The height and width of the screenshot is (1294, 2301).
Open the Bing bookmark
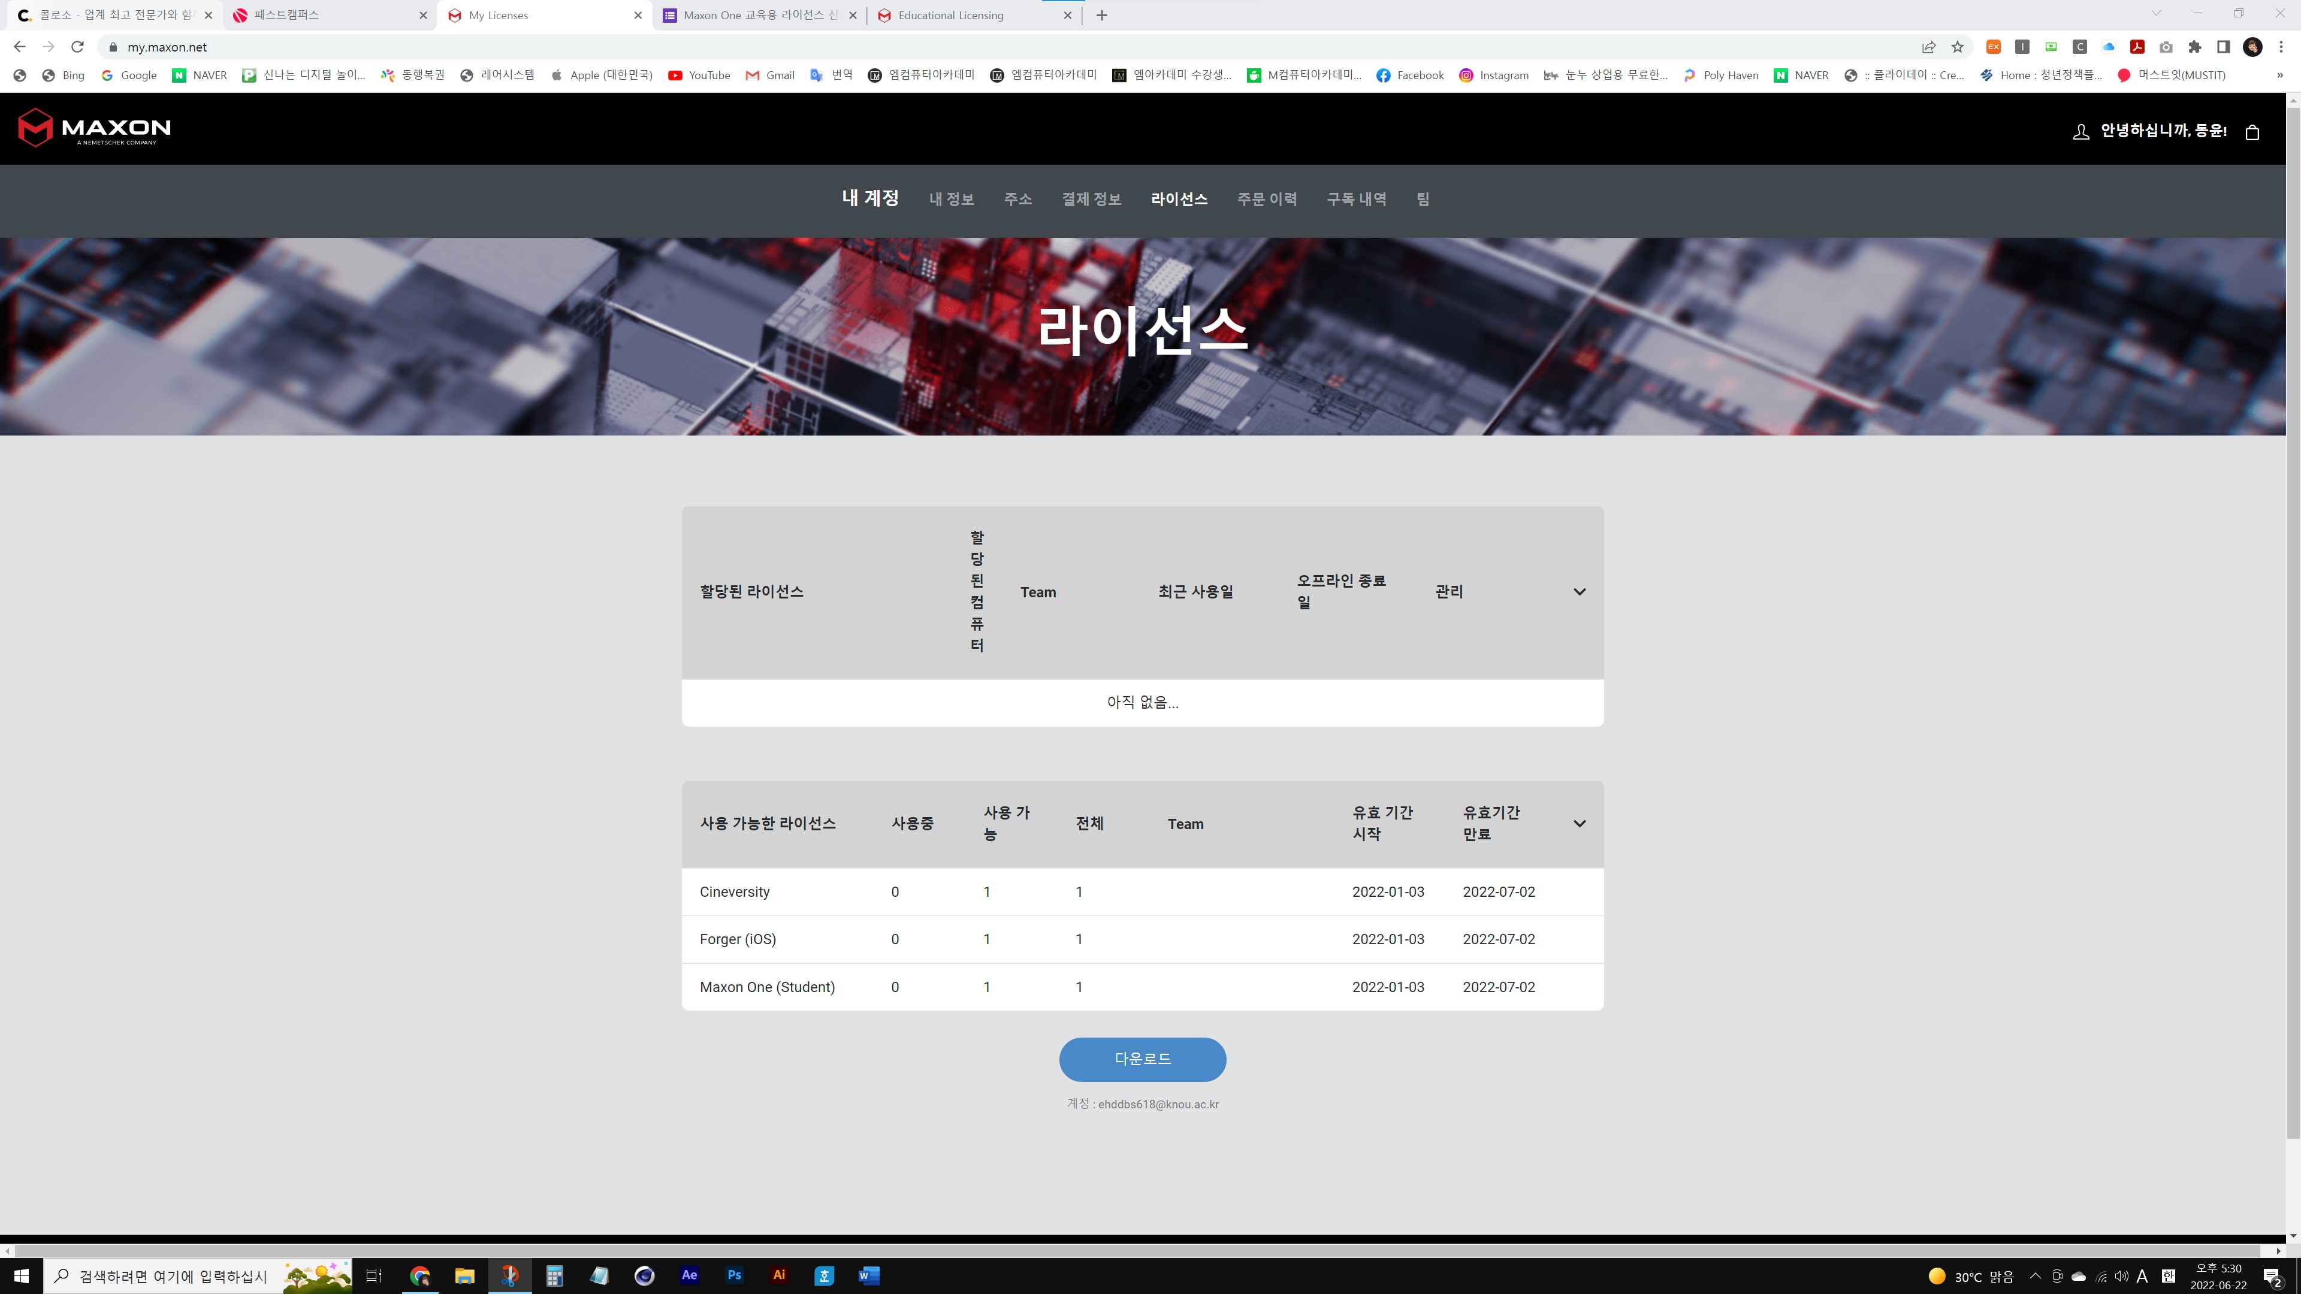coord(64,75)
